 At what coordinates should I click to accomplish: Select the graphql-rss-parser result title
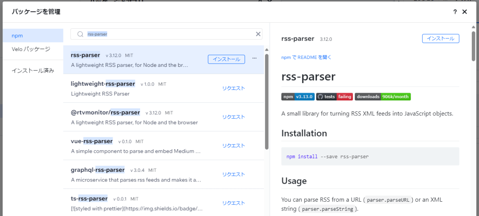(x=98, y=170)
